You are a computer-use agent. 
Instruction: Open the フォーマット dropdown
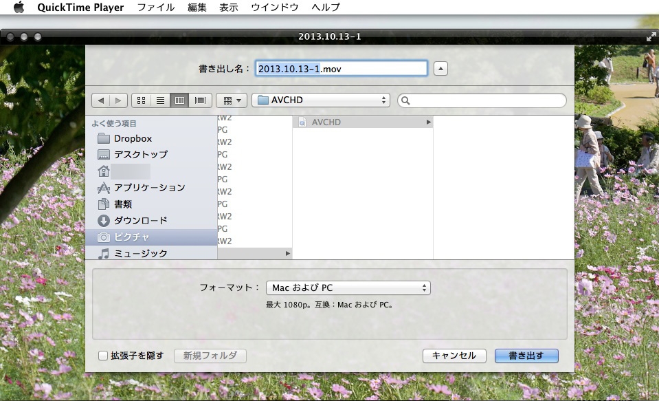click(x=348, y=288)
